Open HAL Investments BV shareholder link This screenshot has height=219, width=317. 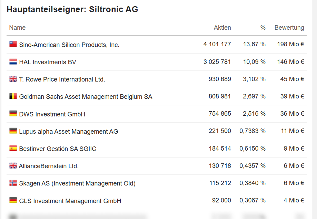click(x=48, y=62)
